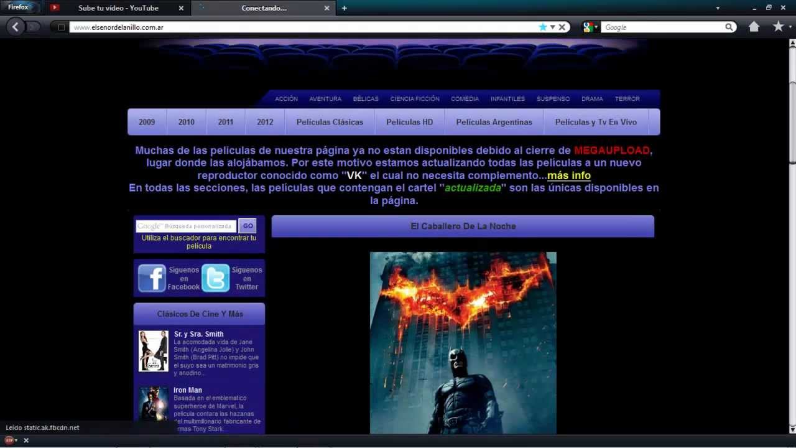This screenshot has height=448, width=796.
Task: Click the GO search button
Action: pos(248,226)
